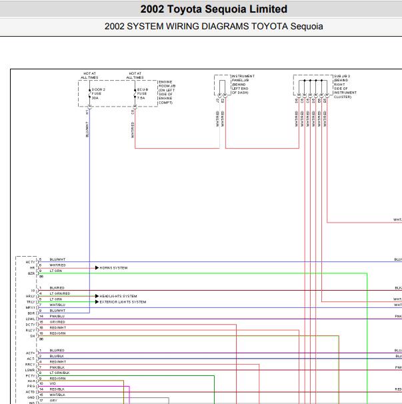This screenshot has width=402, height=404.
Task: Select the HCTY terminal label
Action: pyautogui.click(x=30, y=262)
